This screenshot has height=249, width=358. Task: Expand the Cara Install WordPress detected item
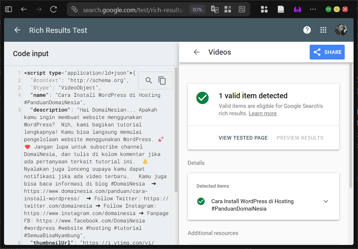(x=326, y=201)
